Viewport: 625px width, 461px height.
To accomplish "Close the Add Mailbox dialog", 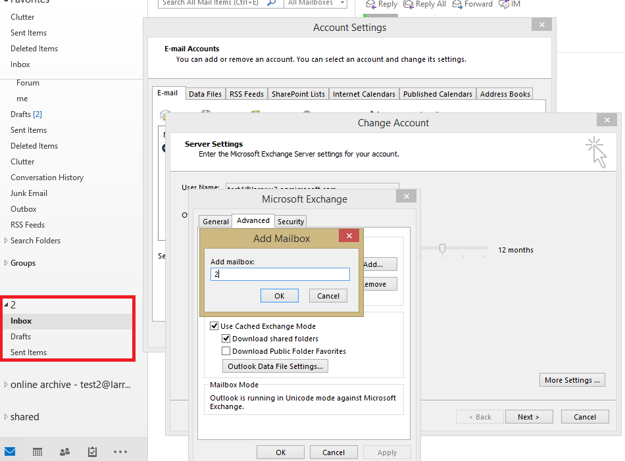I will coord(349,235).
